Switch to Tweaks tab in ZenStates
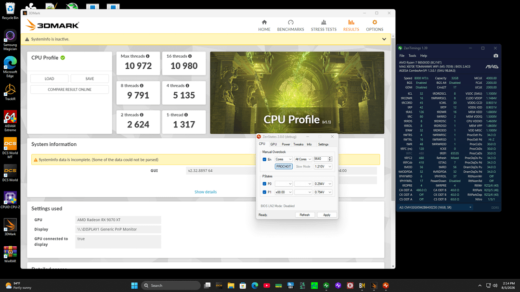This screenshot has width=520, height=292. [298, 144]
